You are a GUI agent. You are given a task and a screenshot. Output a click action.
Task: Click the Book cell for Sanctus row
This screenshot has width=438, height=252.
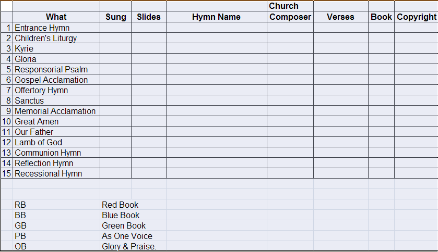[x=381, y=100]
